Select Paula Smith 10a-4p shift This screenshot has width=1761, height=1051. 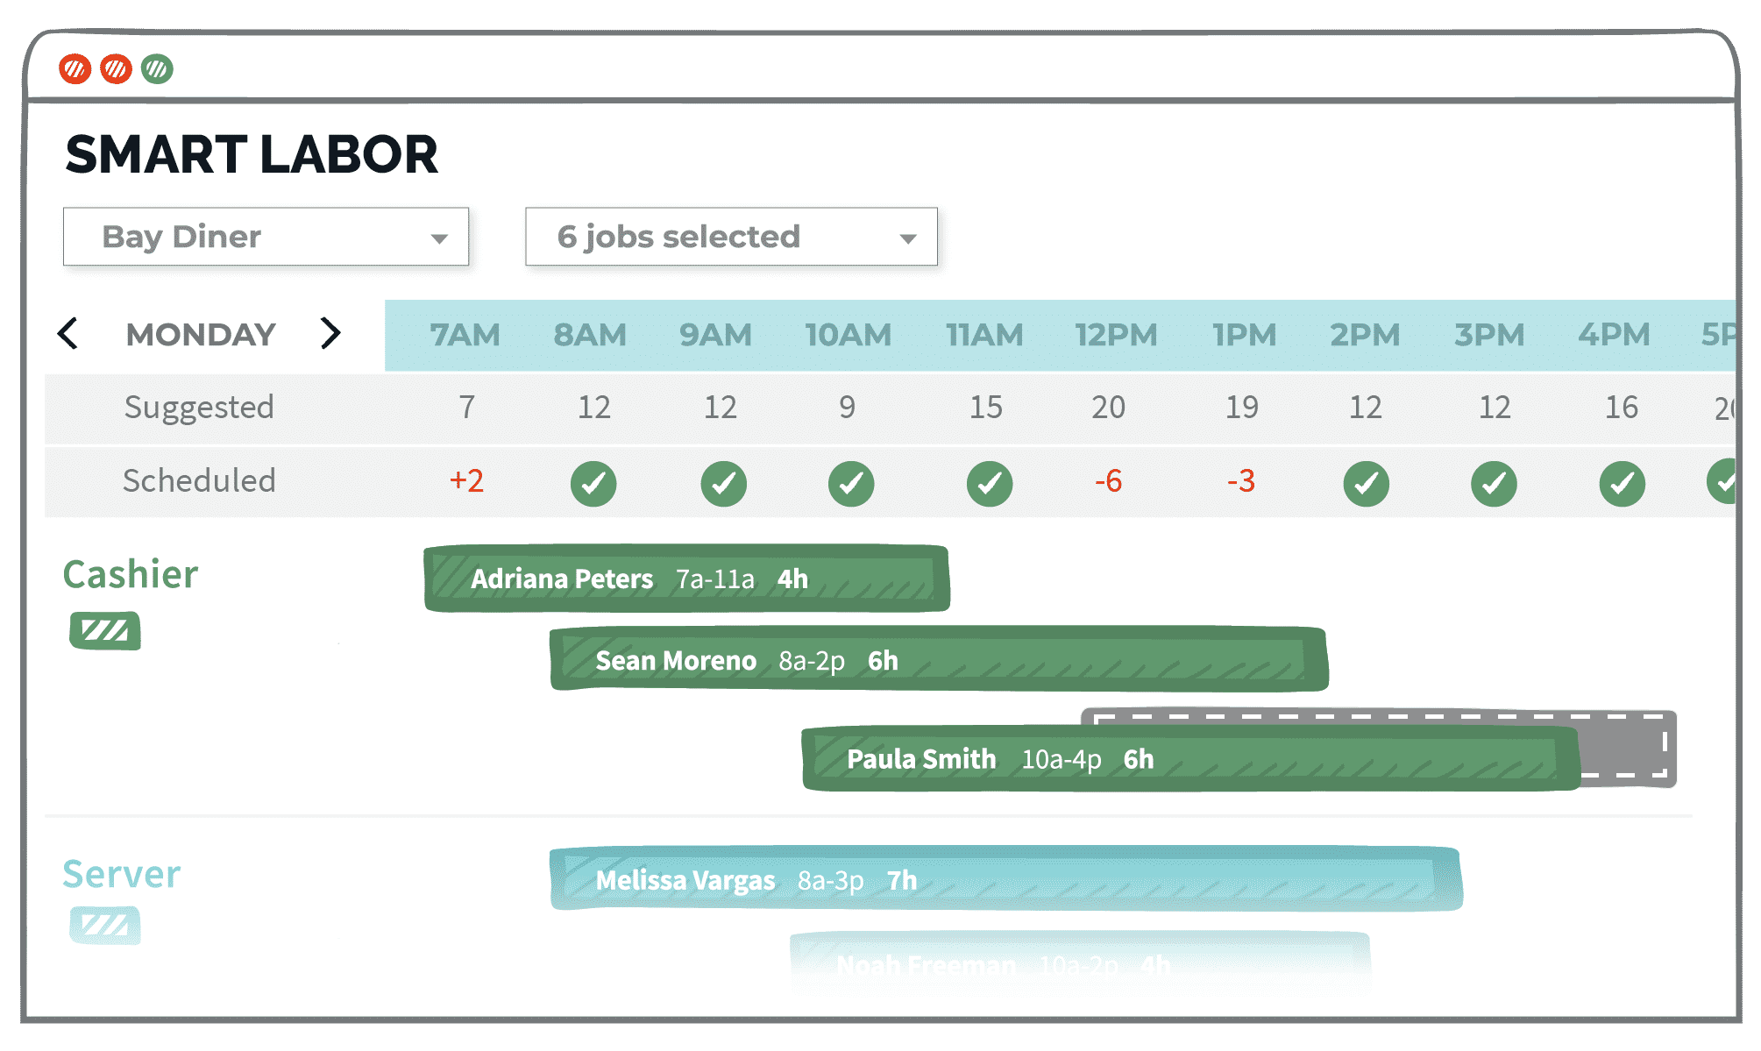[x=1191, y=759]
